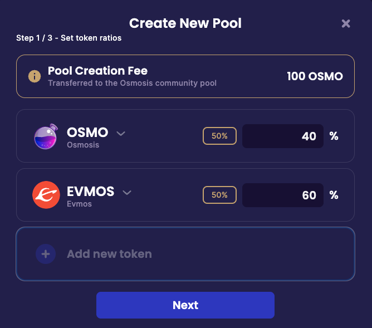Click the 100 OSMO fee amount
This screenshot has height=328, width=372.
pos(315,76)
